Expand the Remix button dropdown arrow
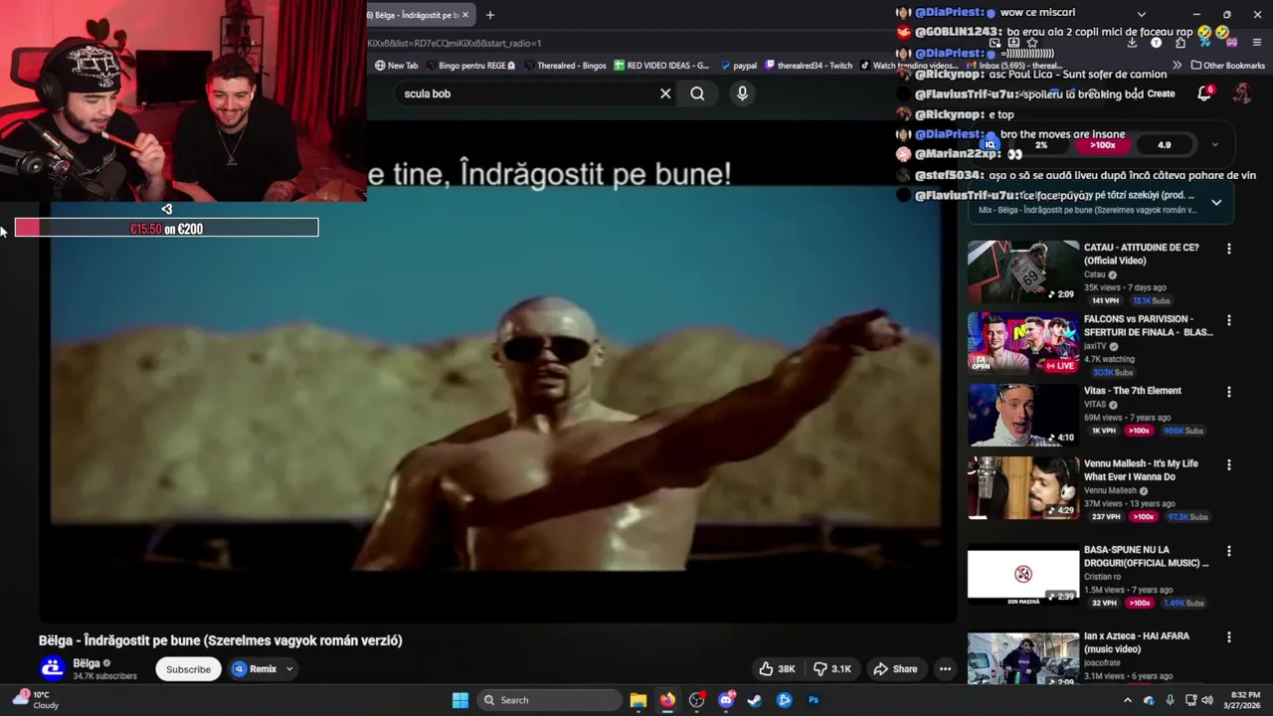 289,669
